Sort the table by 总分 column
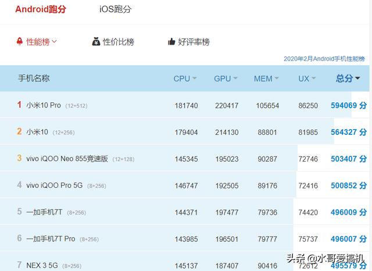The height and width of the screenshot is (271, 372). (348, 79)
